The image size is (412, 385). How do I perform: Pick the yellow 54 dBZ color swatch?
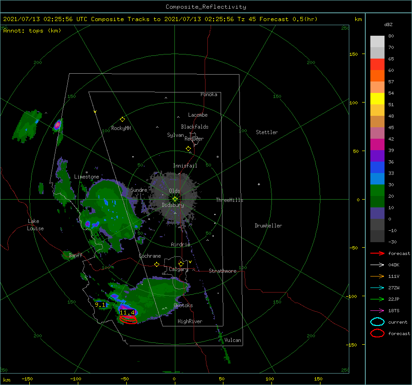tap(377, 98)
